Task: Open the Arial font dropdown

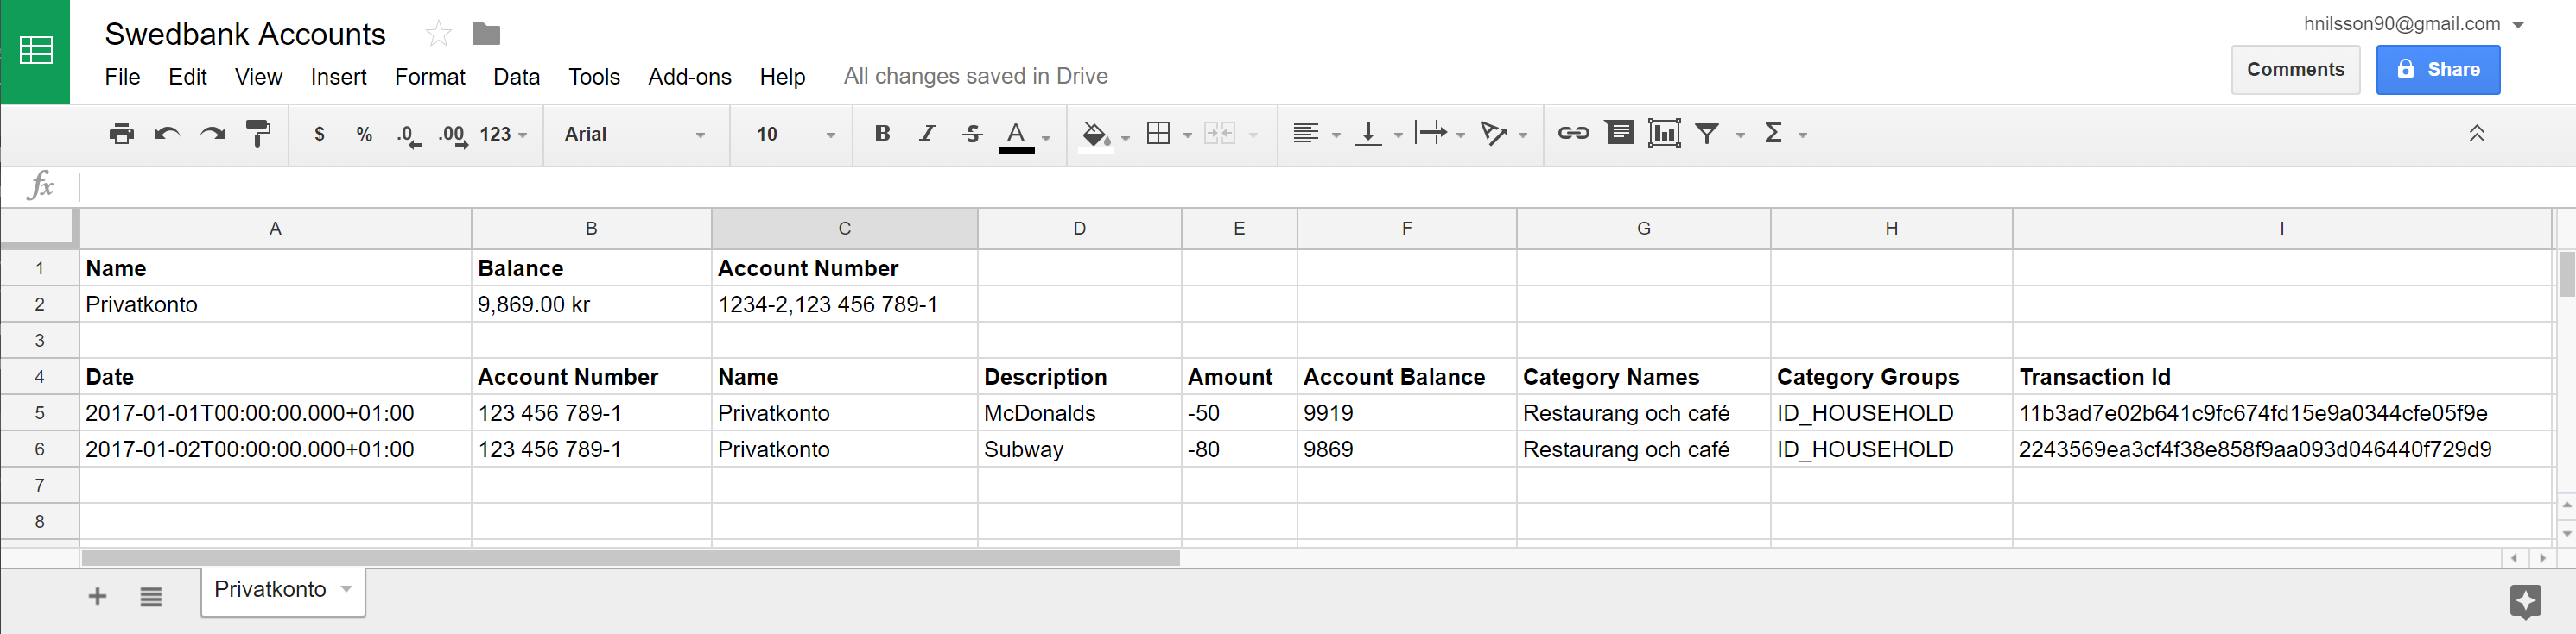Action: coord(635,134)
